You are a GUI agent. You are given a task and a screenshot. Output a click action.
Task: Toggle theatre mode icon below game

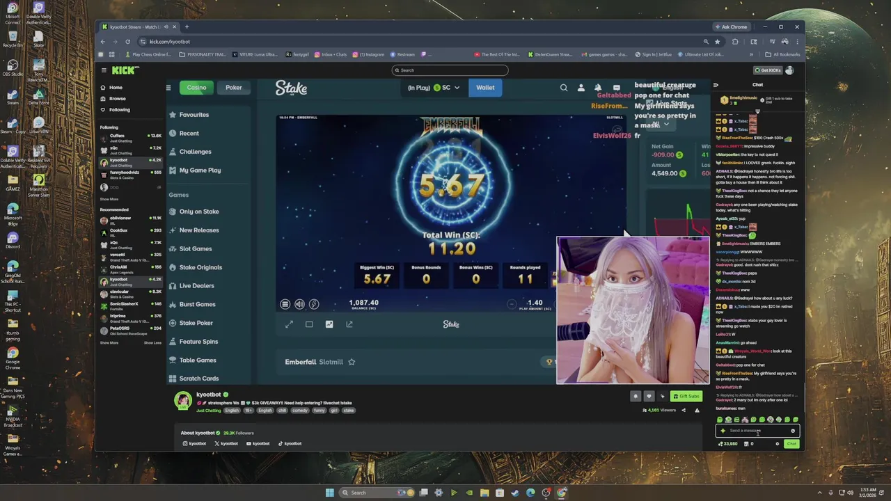click(x=309, y=324)
